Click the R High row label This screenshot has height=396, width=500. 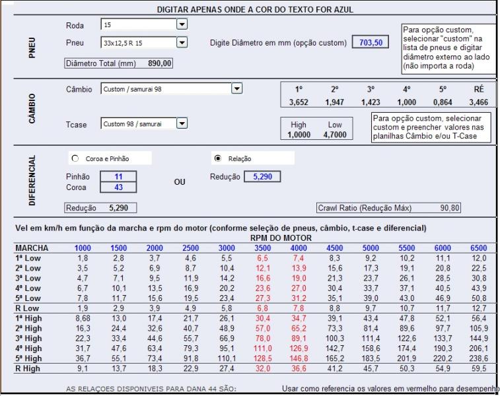28,368
